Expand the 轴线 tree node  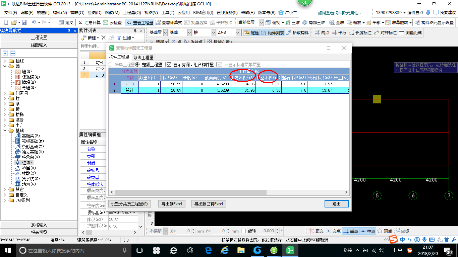click(5, 61)
